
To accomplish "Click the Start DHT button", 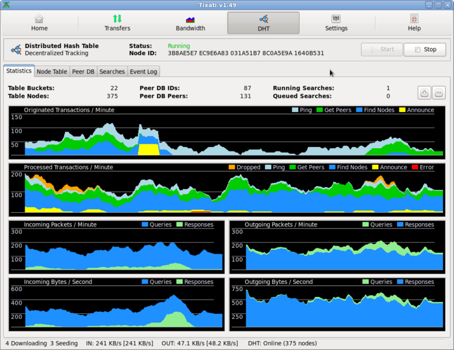I will (x=381, y=50).
